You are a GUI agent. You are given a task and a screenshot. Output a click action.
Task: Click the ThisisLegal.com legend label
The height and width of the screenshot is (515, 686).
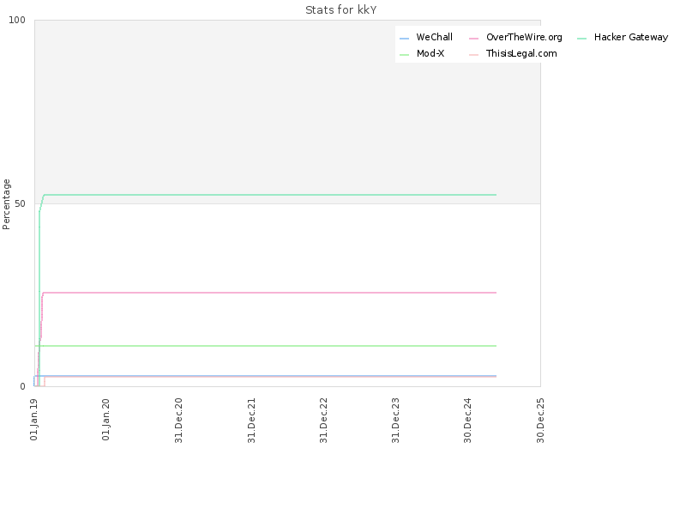tap(521, 53)
